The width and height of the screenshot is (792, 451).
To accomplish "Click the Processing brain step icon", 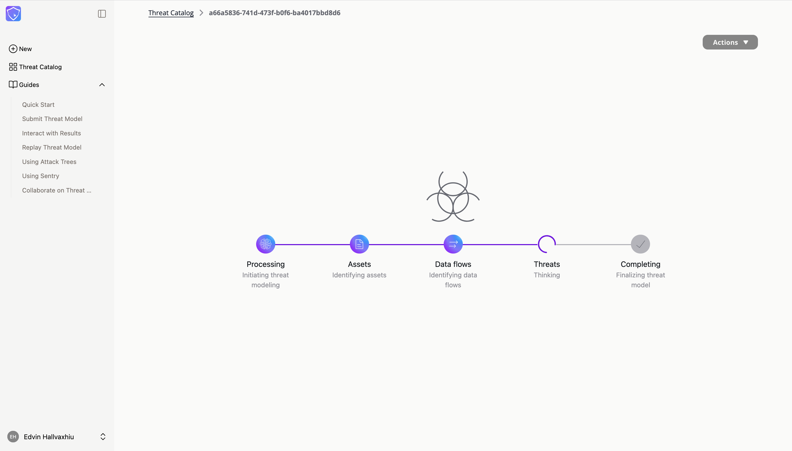I will point(266,244).
